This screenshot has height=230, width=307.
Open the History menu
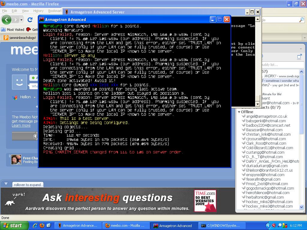(38, 11)
